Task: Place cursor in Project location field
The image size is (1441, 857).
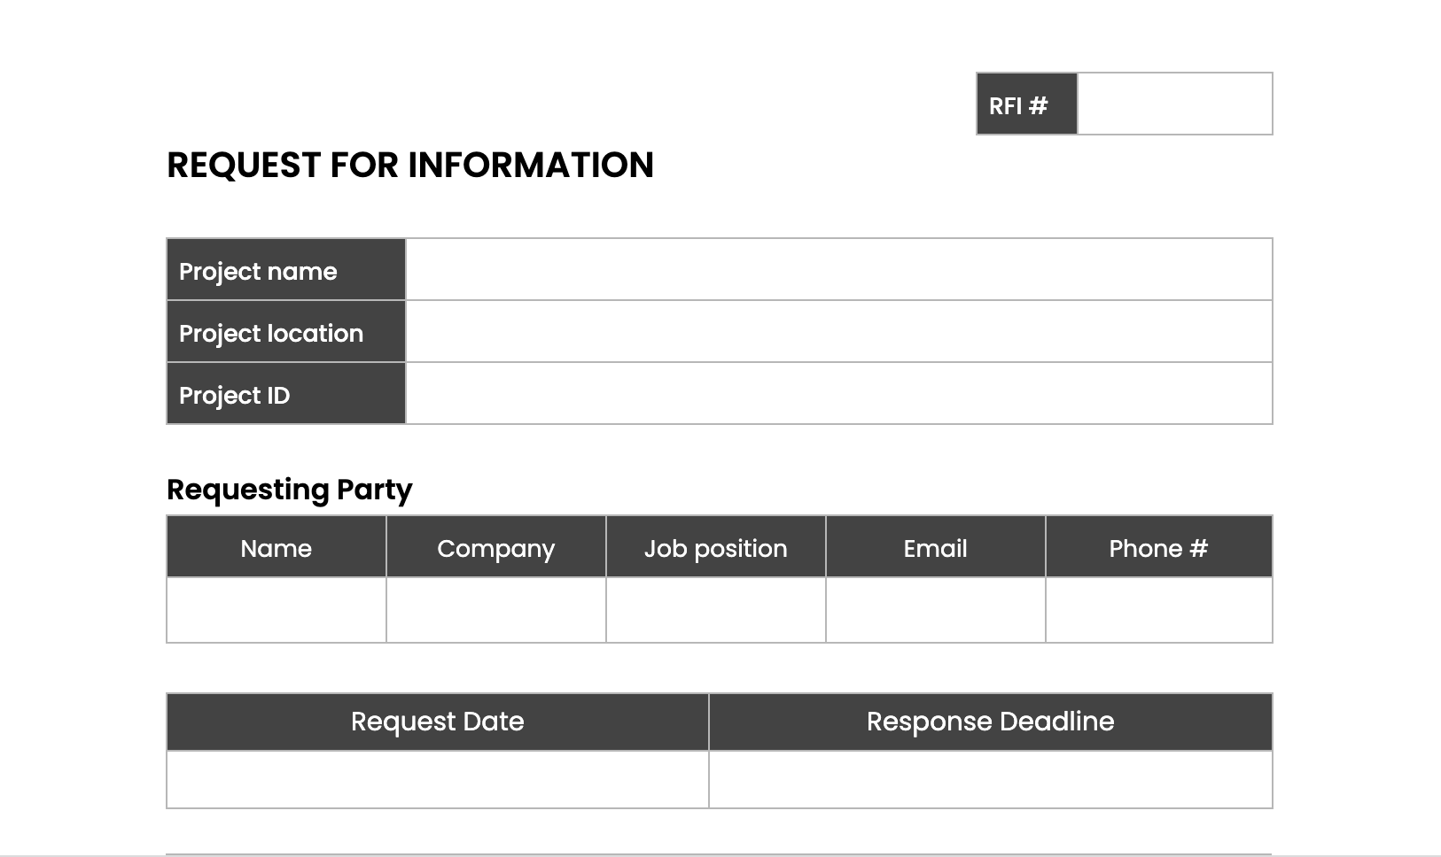Action: pyautogui.click(x=838, y=332)
